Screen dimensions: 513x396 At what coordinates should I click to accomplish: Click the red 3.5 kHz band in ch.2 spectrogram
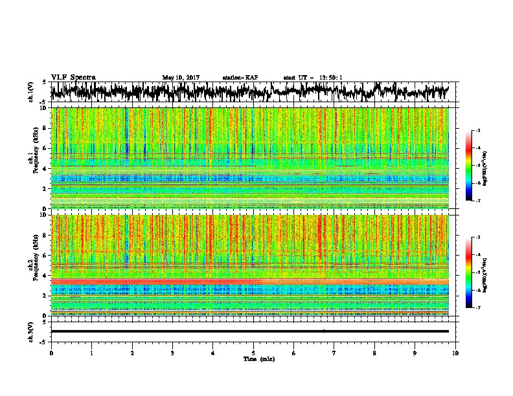[249, 281]
